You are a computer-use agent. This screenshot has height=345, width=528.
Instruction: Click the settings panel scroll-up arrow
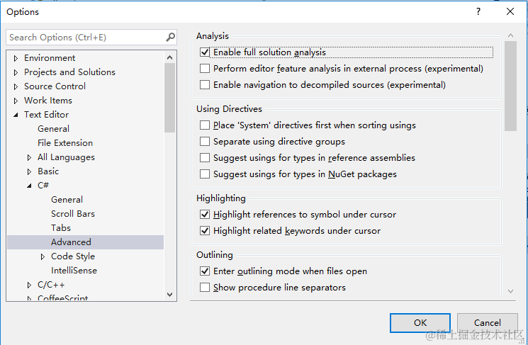pyautogui.click(x=510, y=35)
